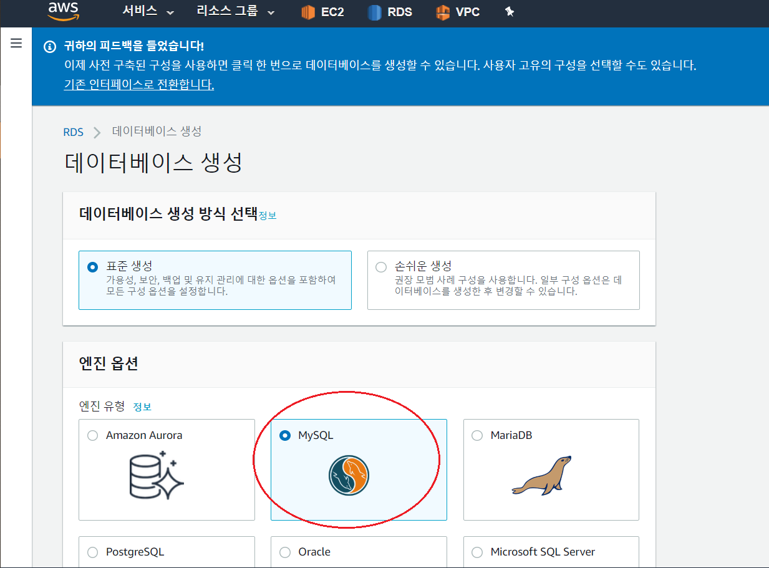Click the 엔진 옵션 section heading
Viewport: 769px width, 568px height.
click(x=109, y=363)
